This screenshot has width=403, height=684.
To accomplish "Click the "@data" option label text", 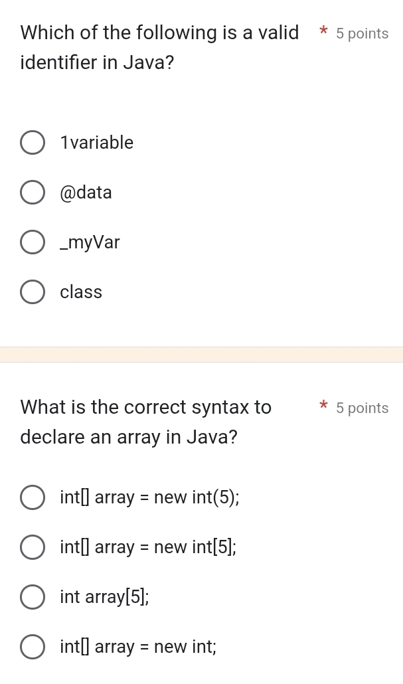I will tap(86, 193).
